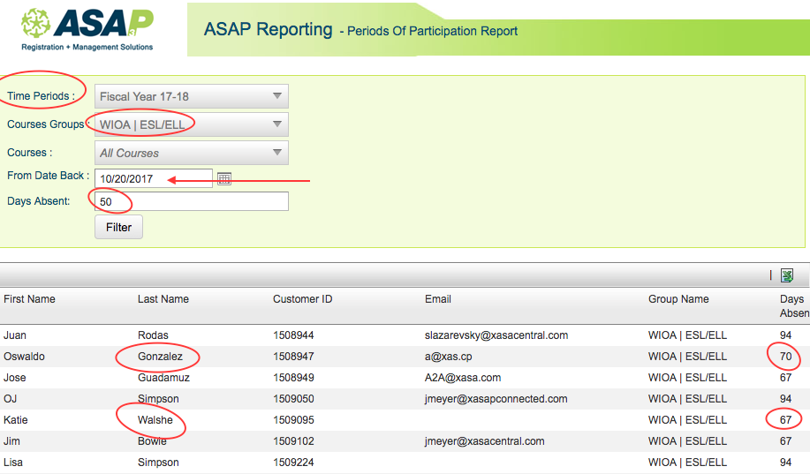Click the ASAP logo
This screenshot has width=810, height=474.
(87, 29)
